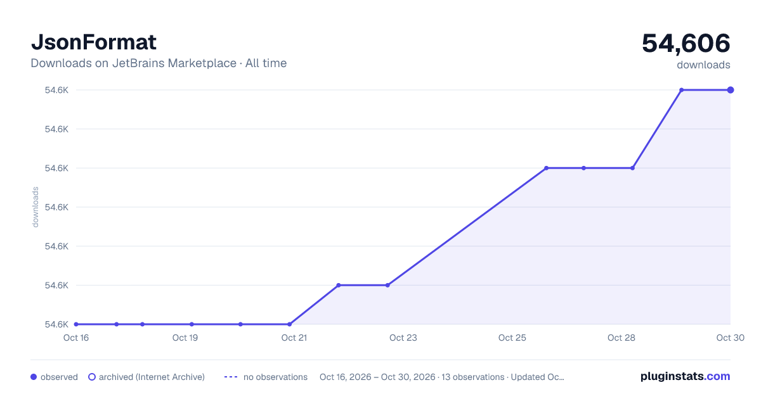The height and width of the screenshot is (399, 761).
Task: Select the data point directly above Oct 19
Action: pyautogui.click(x=192, y=324)
